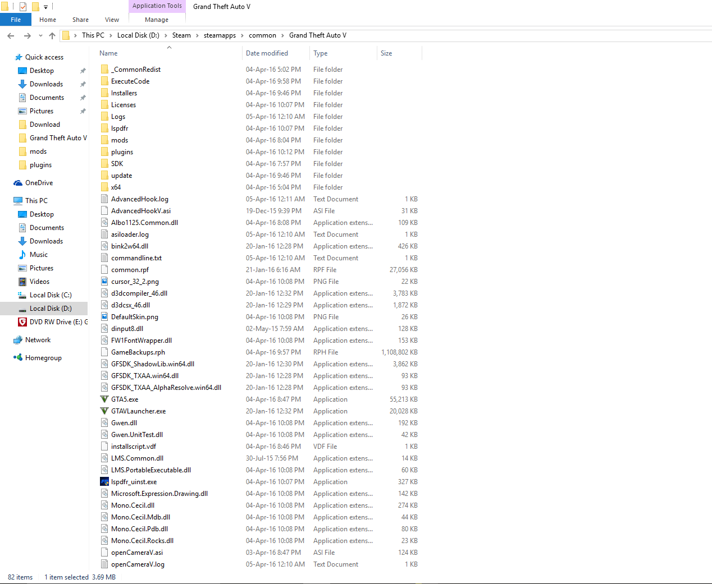Click the common.rpf file icon

(104, 270)
